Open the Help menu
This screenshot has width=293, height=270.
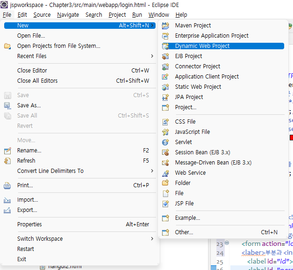[x=181, y=15]
